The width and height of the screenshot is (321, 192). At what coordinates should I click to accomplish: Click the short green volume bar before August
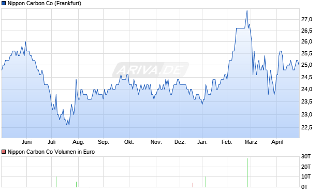[x=76, y=184]
